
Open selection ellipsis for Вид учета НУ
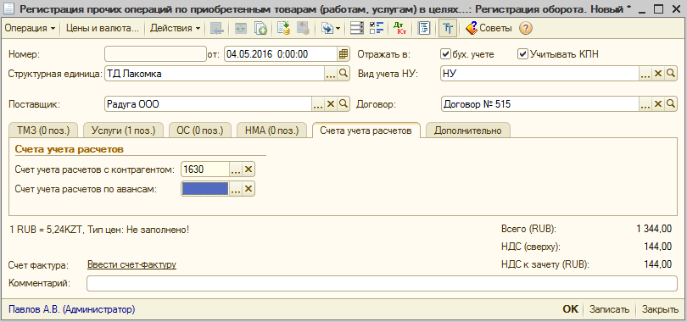click(x=645, y=74)
